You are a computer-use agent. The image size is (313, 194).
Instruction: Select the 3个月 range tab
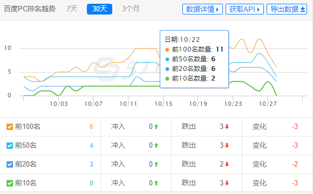point(131,9)
